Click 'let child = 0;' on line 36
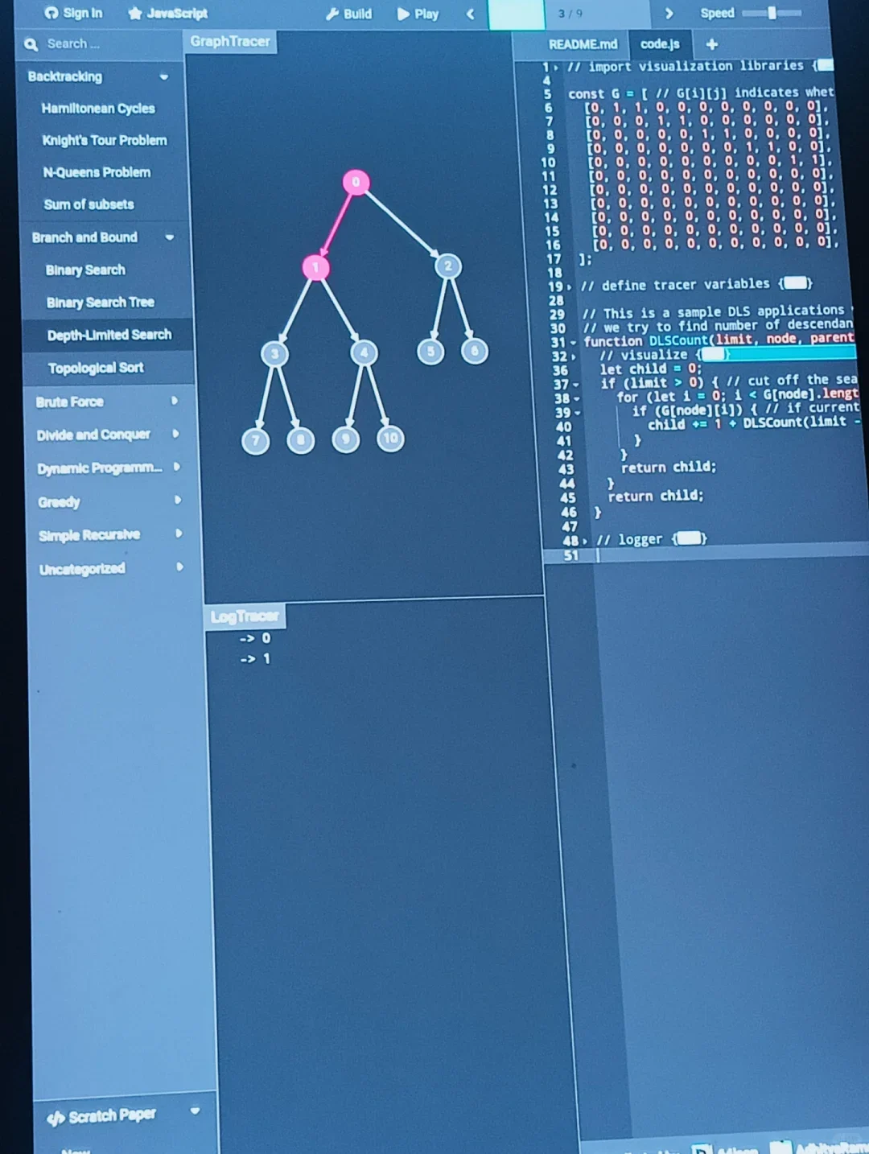Image resolution: width=869 pixels, height=1154 pixels. 650,369
